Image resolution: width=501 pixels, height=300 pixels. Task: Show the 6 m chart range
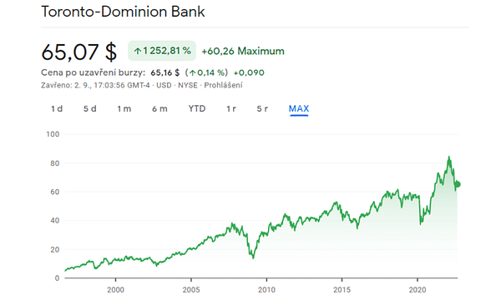tap(159, 109)
